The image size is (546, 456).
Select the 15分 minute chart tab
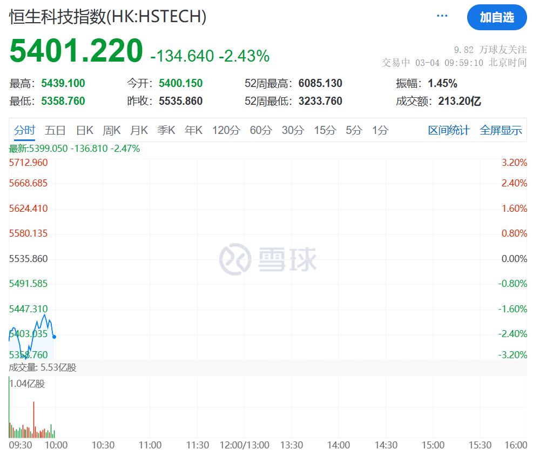325,130
